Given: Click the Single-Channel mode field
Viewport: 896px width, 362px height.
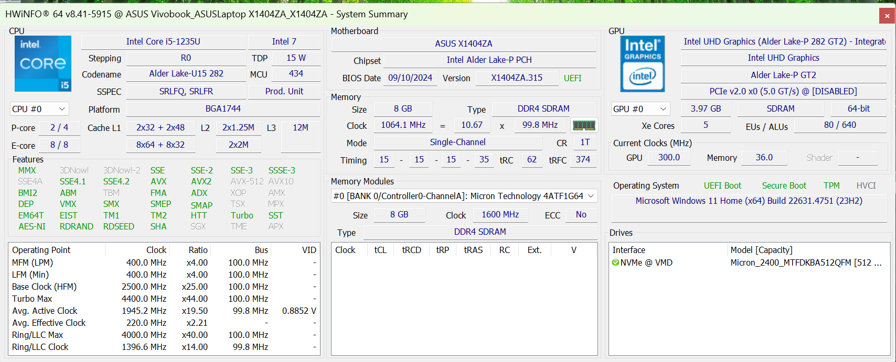Looking at the screenshot, I should pos(457,142).
